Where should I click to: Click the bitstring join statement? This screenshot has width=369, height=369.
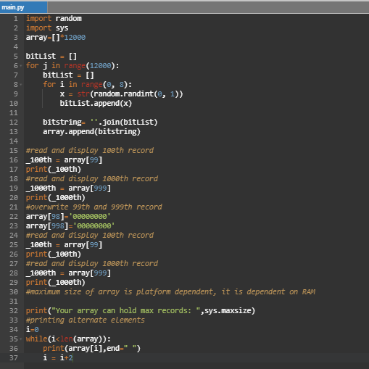point(100,123)
